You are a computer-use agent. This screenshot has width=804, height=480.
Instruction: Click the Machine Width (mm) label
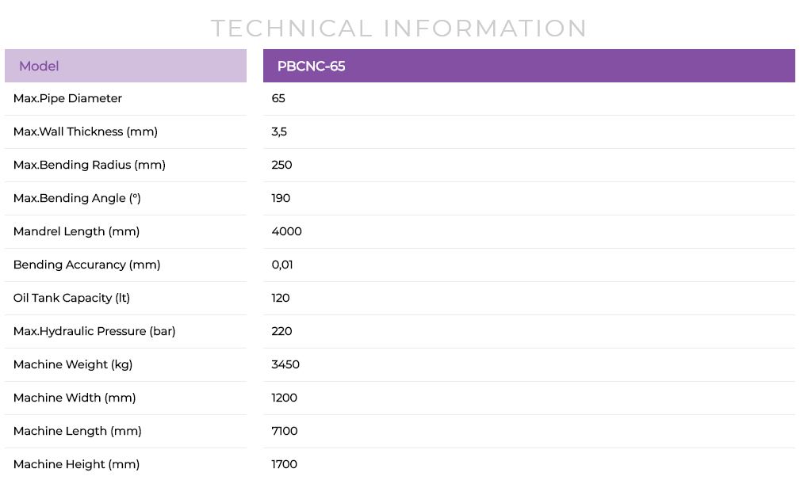[75, 398]
